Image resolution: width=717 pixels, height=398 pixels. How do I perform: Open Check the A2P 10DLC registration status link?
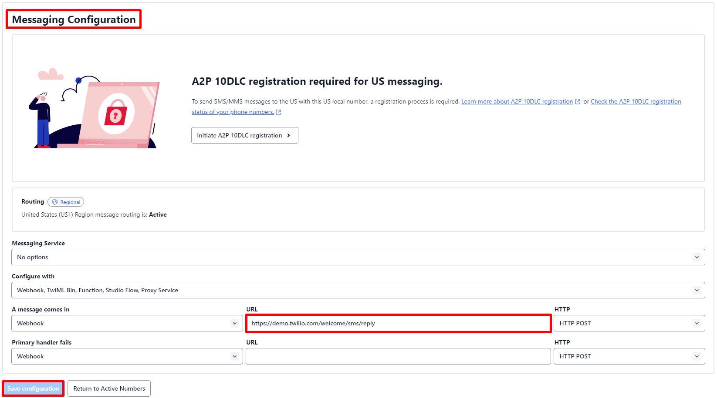tap(636, 102)
